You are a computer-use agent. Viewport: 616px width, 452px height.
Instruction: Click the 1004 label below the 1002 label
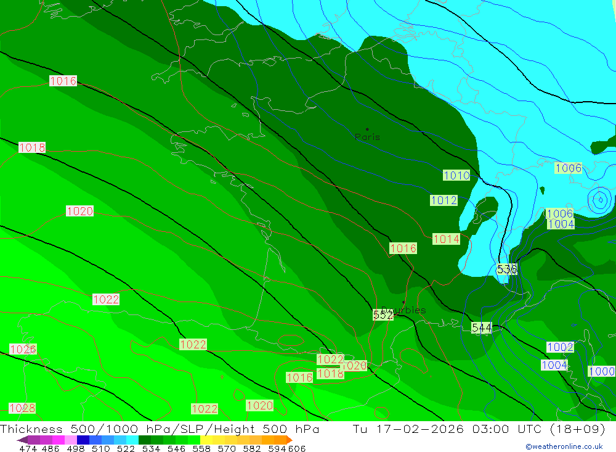555,365
